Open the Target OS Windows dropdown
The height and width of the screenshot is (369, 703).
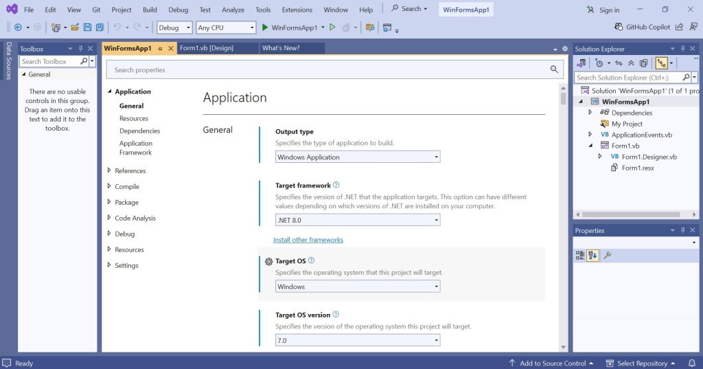pyautogui.click(x=358, y=286)
